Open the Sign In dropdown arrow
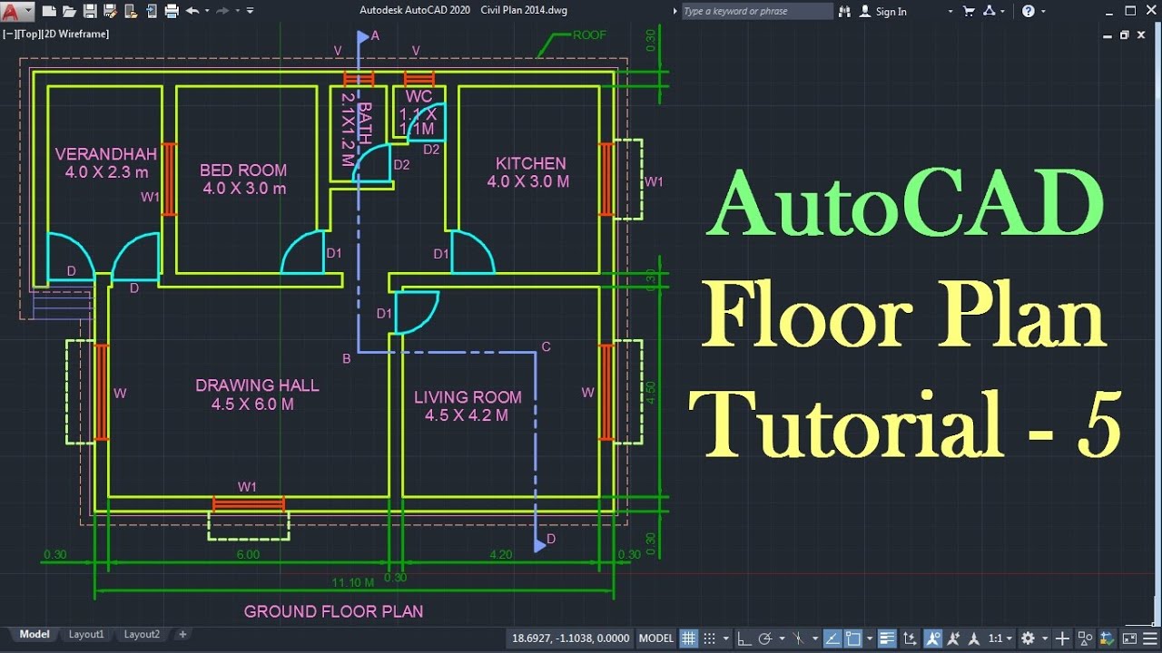Viewport: 1162px width, 653px height. [x=950, y=12]
